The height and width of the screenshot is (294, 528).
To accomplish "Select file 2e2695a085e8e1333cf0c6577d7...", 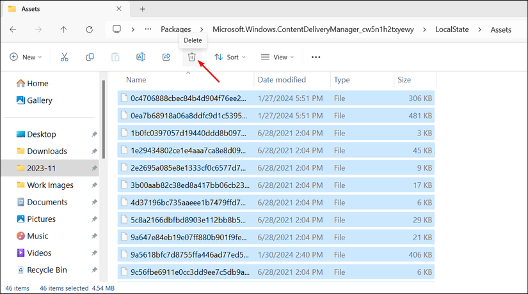I will coord(276,167).
